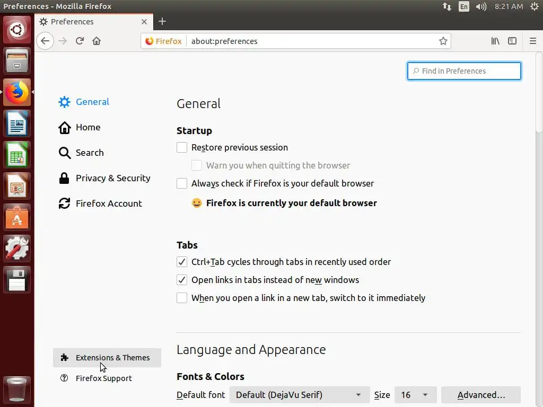Open the Firefox home page icon
Viewport: 543px width, 407px height.
click(x=97, y=41)
